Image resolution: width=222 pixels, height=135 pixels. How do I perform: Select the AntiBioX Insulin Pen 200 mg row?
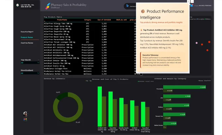pos(90,63)
